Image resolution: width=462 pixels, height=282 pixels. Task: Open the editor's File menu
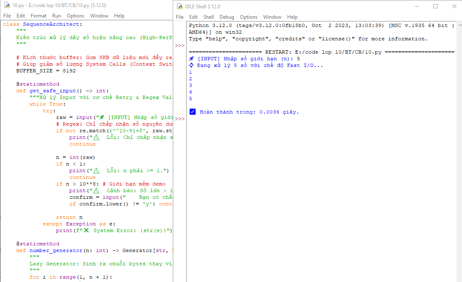pyautogui.click(x=7, y=16)
